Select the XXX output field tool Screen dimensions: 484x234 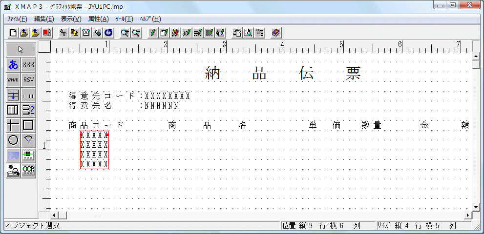[28, 65]
